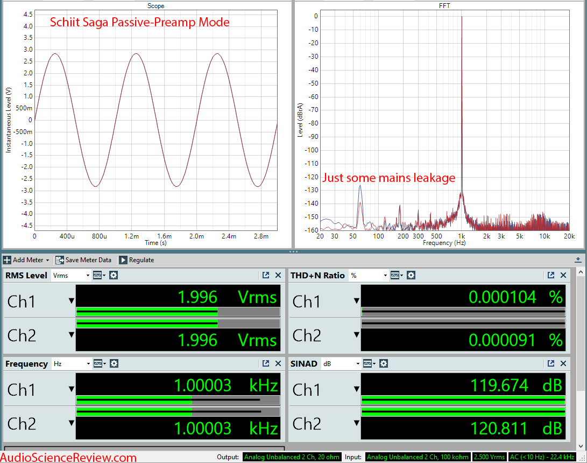Close the RMS Level meter
Viewport: 587px width, 463px height.
(278, 275)
